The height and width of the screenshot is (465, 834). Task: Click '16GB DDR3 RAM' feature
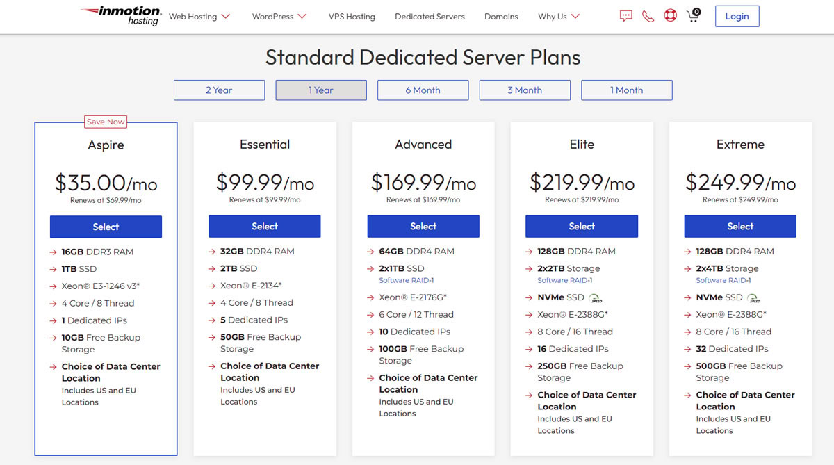97,252
